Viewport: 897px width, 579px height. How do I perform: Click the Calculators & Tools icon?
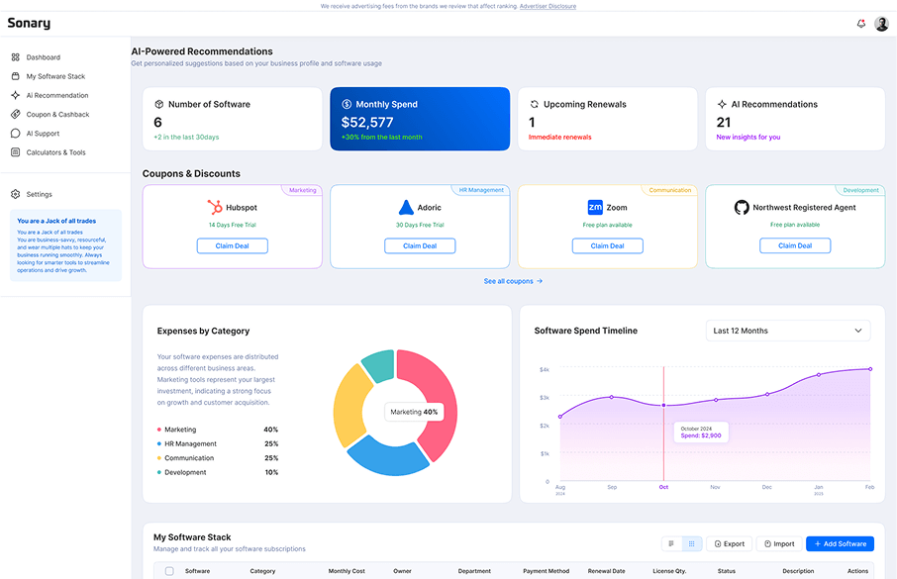(x=16, y=152)
